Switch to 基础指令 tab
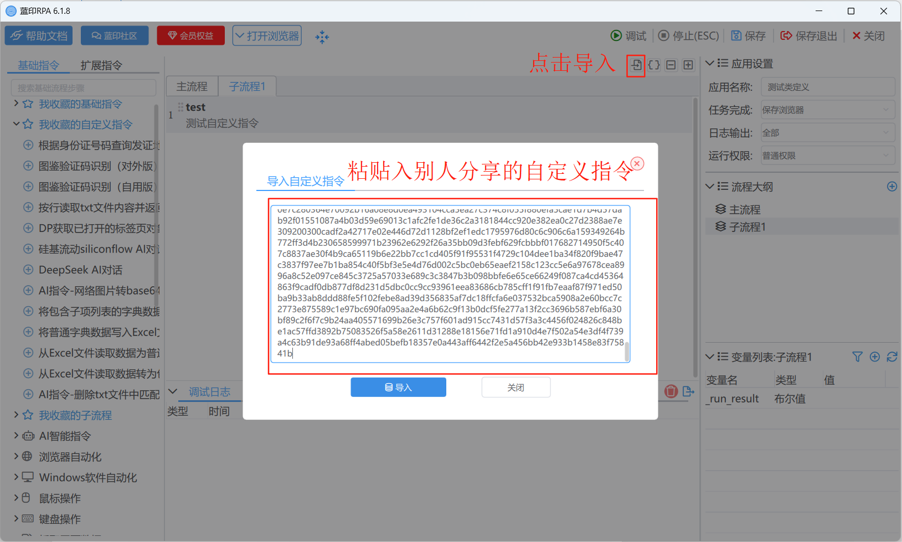The width and height of the screenshot is (902, 542). click(x=38, y=65)
